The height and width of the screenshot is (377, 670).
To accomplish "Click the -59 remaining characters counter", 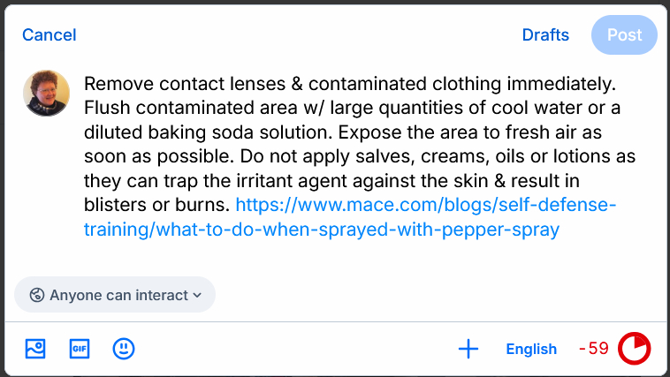I will (x=594, y=349).
